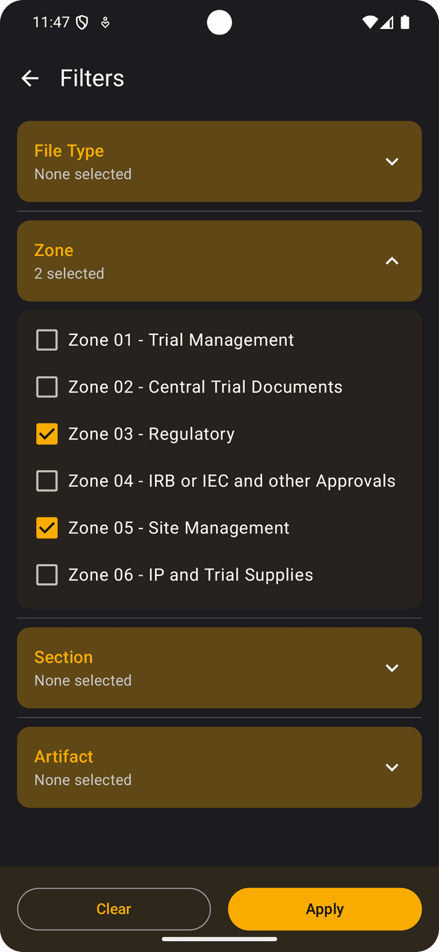The height and width of the screenshot is (952, 439).
Task: Tap the small notification icon beside the shield
Action: pyautogui.click(x=105, y=23)
